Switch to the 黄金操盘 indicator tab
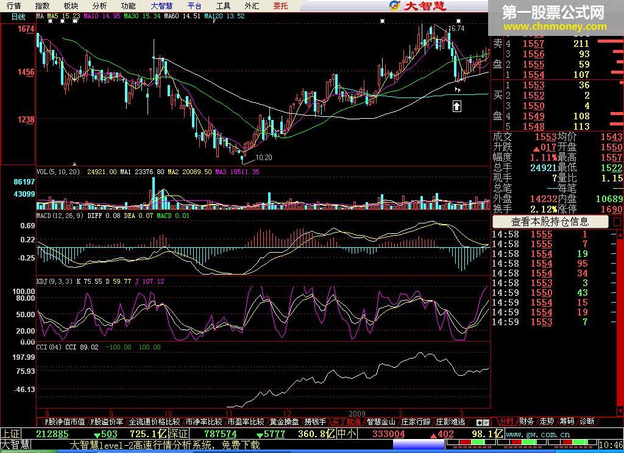Image resolution: width=624 pixels, height=453 pixels. coord(284,421)
